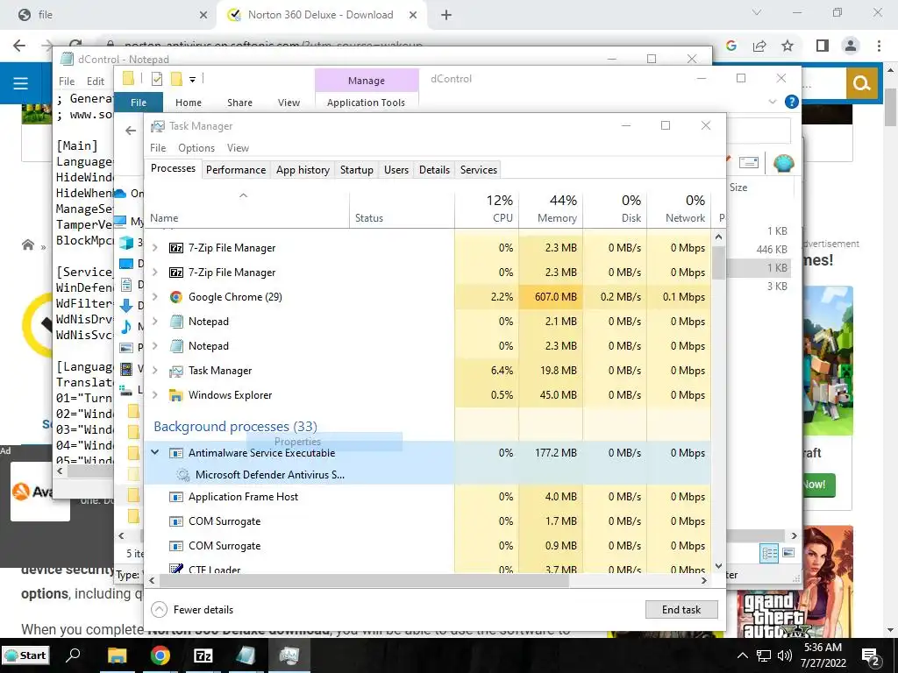The image size is (898, 673).
Task: Open the Explorer Share ribbon tab
Action: [239, 103]
